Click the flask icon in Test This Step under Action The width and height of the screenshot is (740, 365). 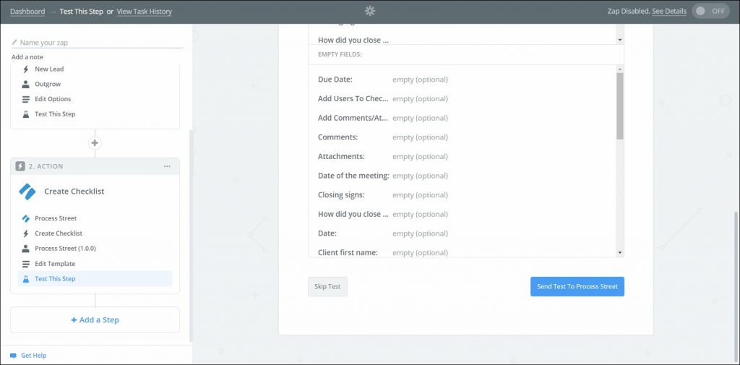[26, 279]
